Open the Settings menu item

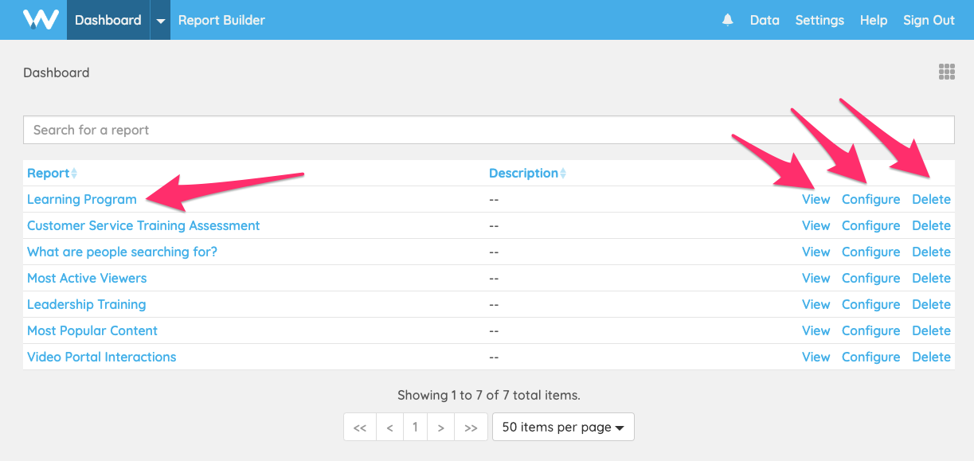[x=819, y=20]
